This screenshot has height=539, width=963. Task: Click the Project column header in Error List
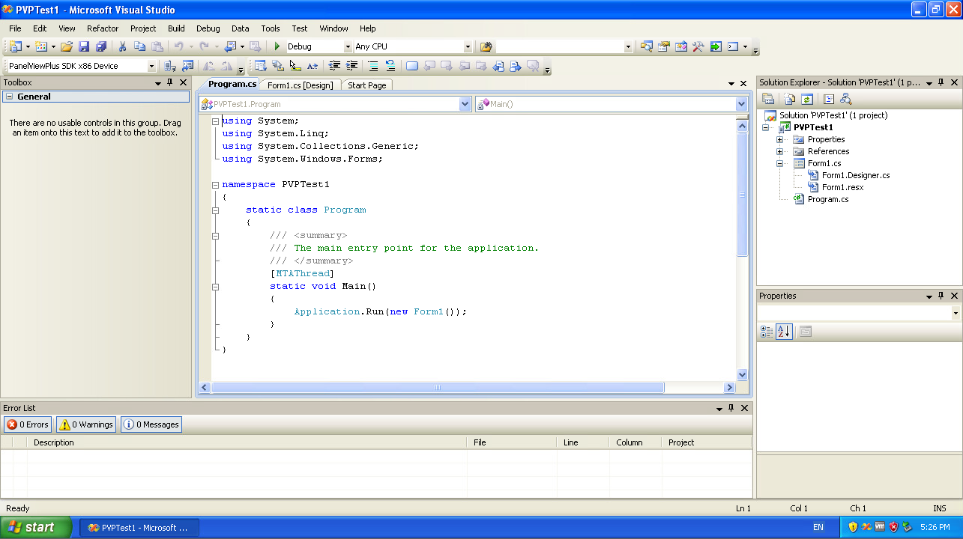(x=707, y=442)
